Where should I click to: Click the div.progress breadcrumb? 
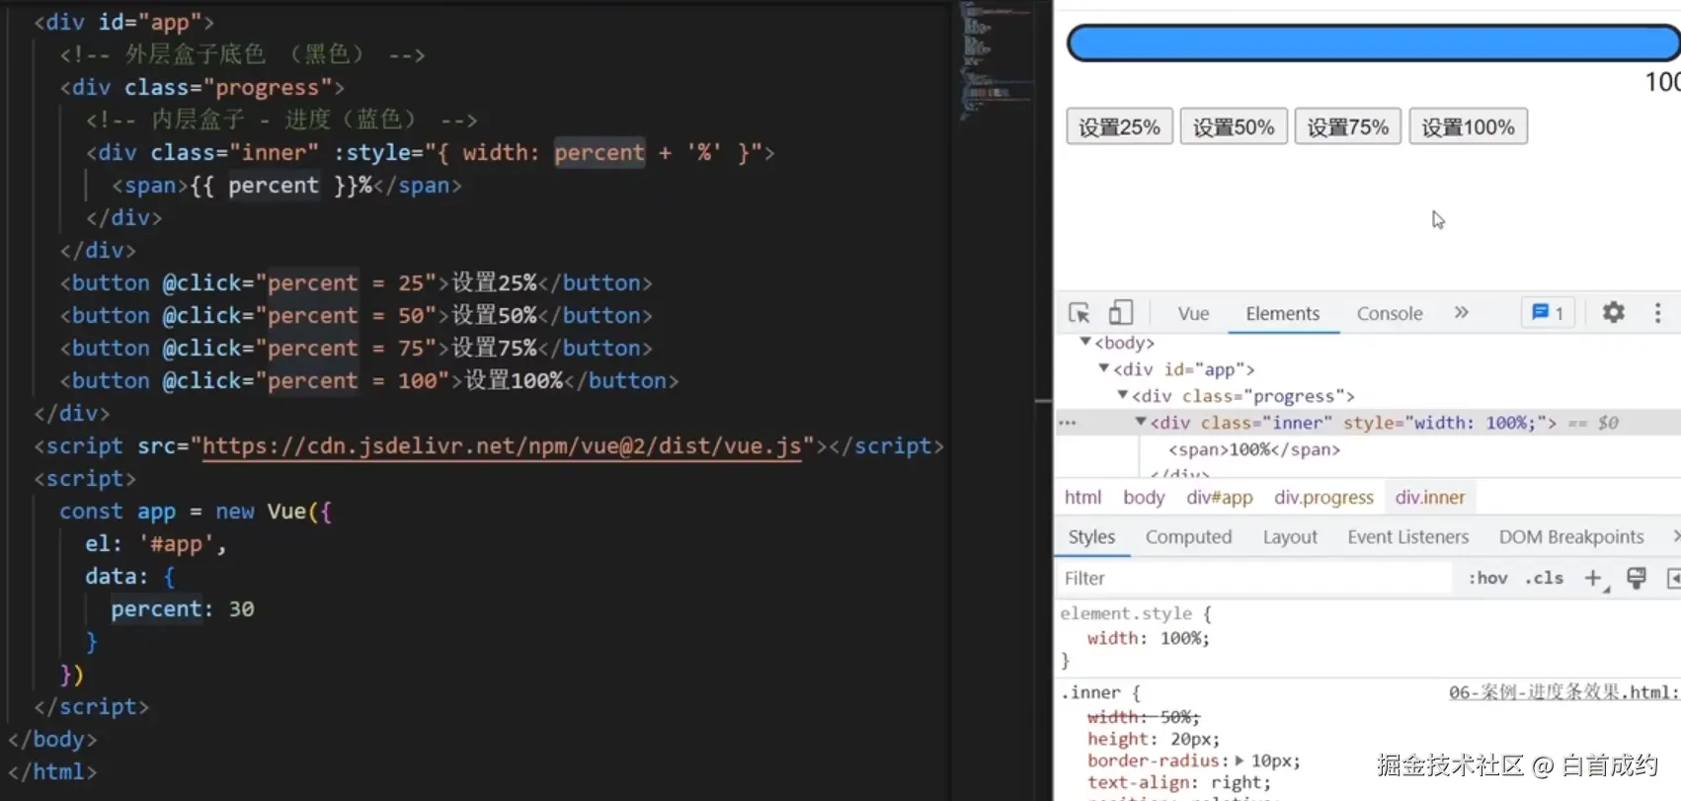[1323, 498]
